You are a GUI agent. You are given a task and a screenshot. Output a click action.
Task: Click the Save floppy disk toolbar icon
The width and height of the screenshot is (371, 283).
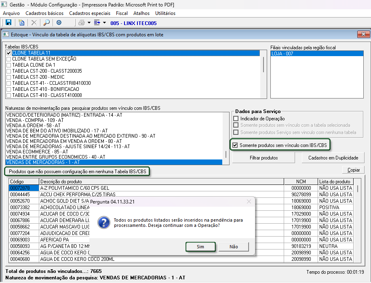pyautogui.click(x=8, y=23)
